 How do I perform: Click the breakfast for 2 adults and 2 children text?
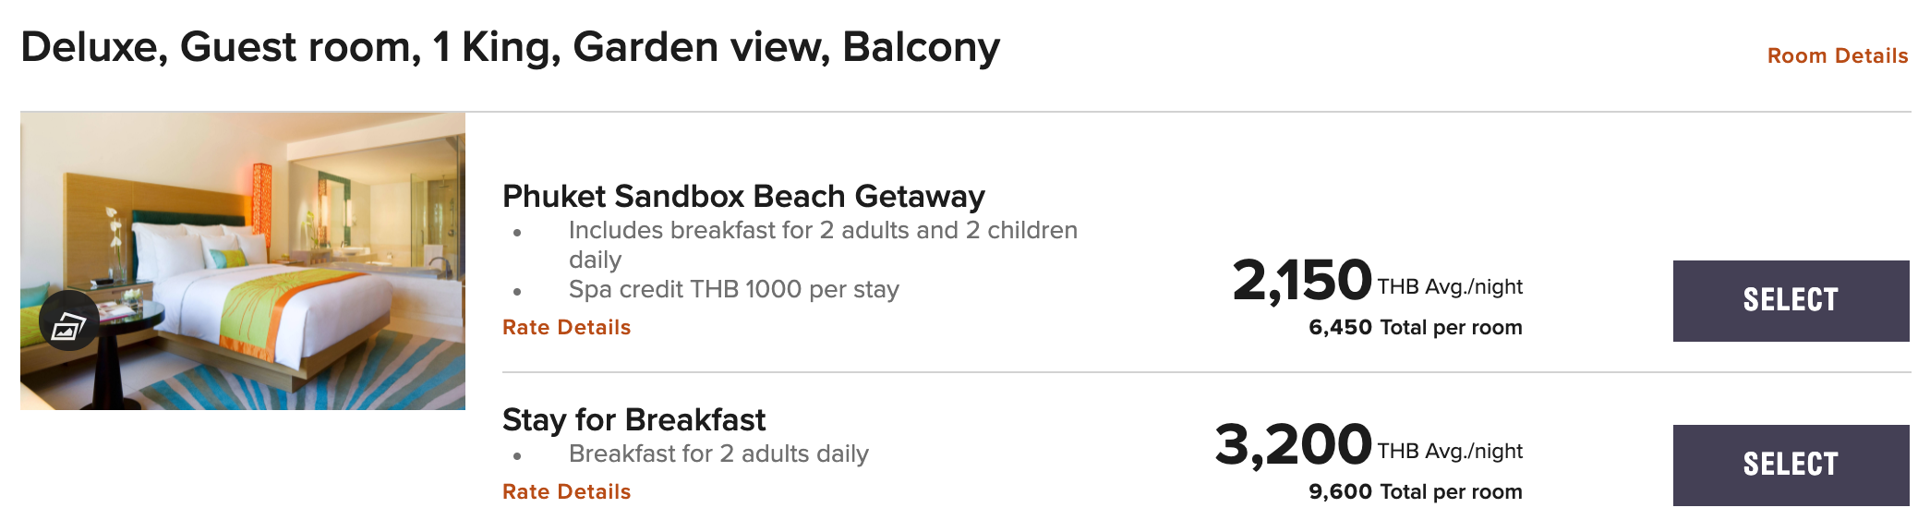coord(822,231)
